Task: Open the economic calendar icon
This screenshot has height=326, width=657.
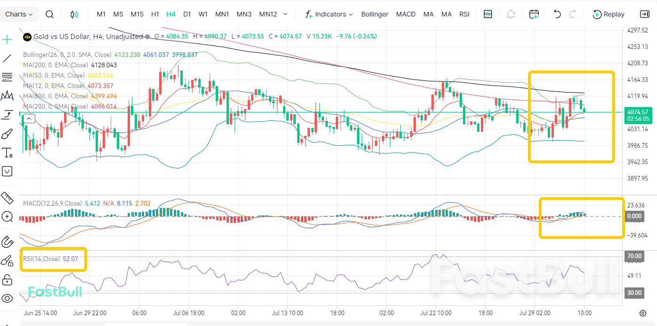Action: [x=534, y=14]
